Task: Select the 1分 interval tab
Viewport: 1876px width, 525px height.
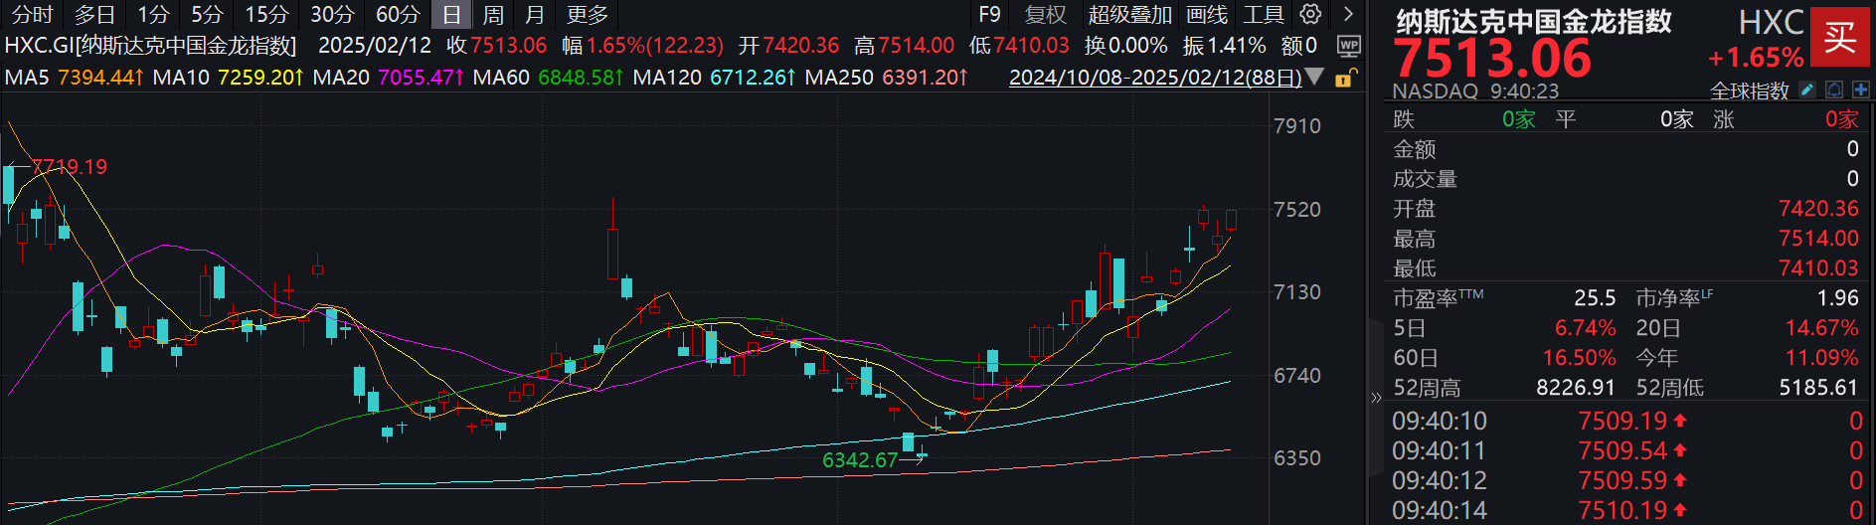Action: 153,15
